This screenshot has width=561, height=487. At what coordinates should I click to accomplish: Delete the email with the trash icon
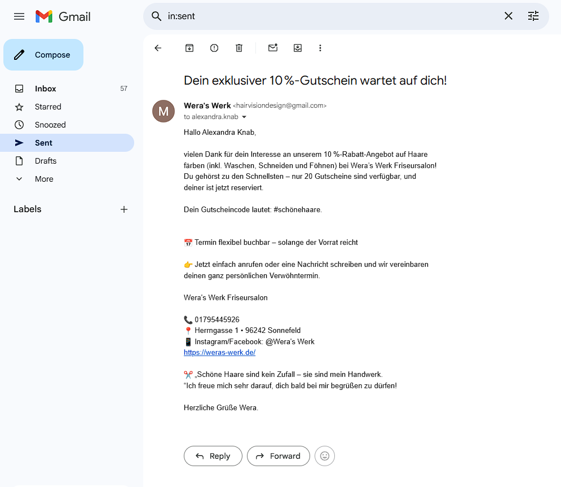point(239,48)
